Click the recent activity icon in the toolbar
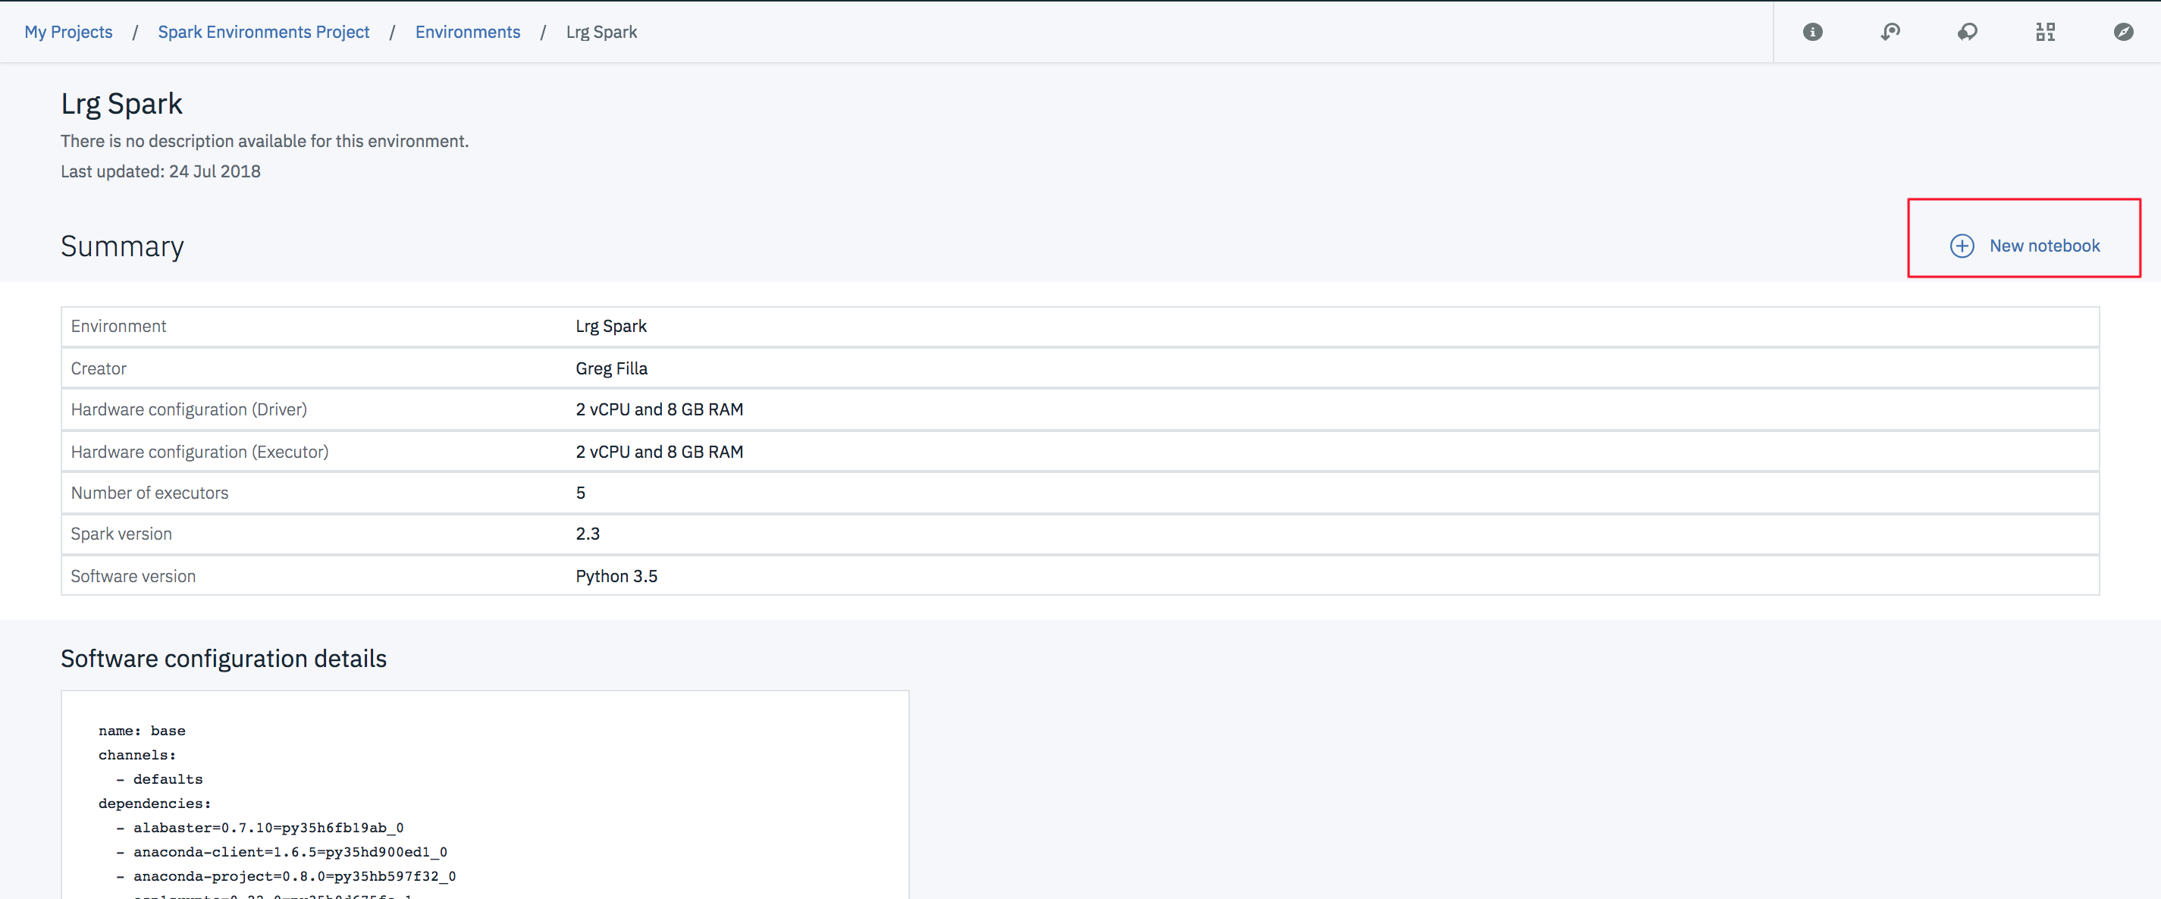 click(1890, 31)
